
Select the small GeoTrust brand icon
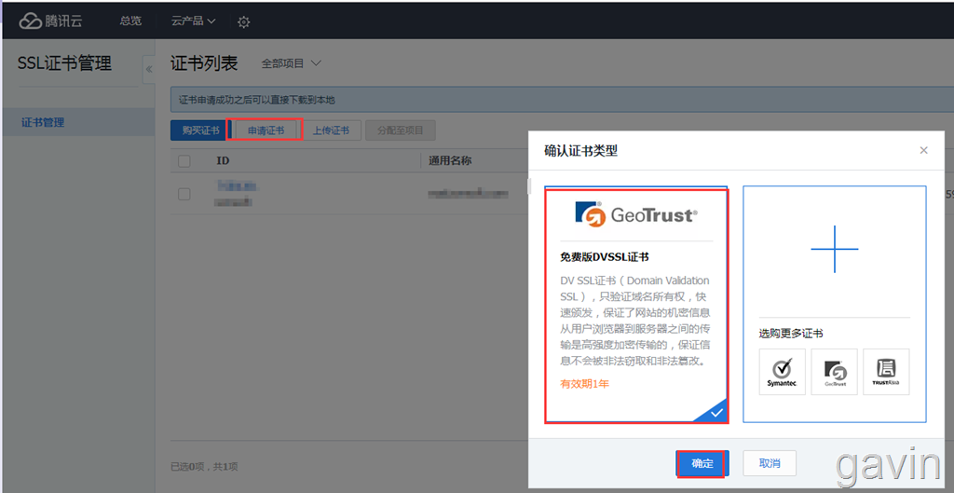coord(834,371)
